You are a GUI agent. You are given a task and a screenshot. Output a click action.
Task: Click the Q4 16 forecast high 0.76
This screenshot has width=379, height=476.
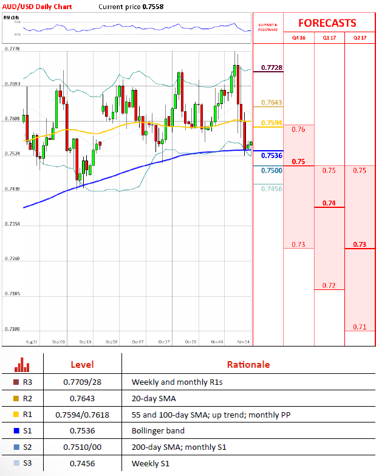point(298,129)
